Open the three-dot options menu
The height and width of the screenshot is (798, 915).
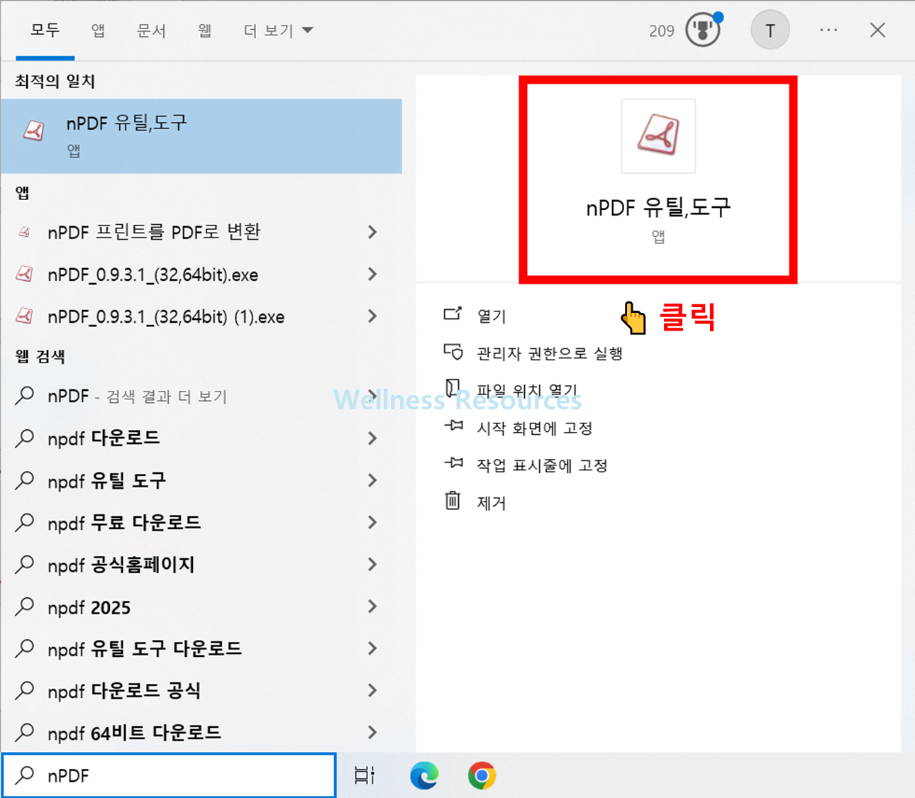tap(828, 31)
